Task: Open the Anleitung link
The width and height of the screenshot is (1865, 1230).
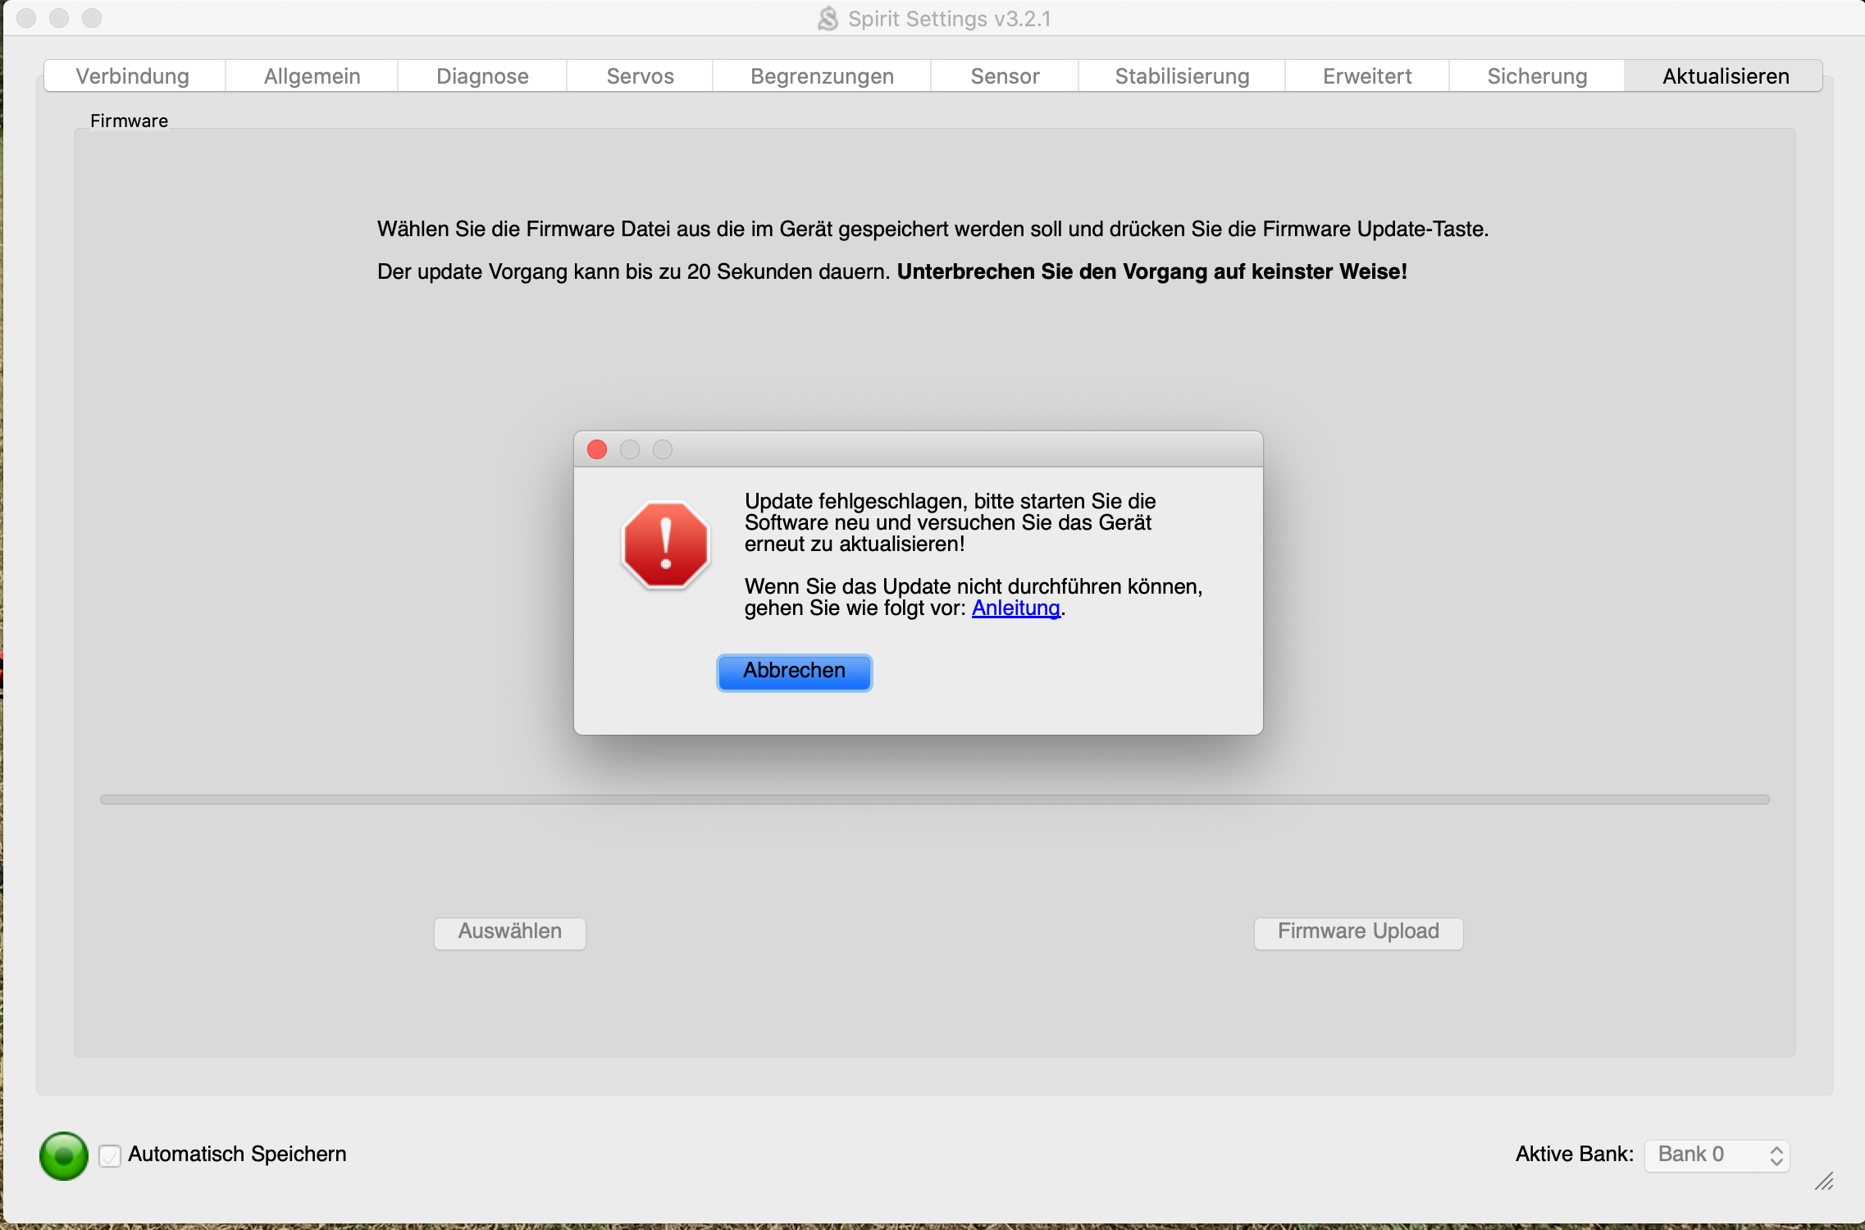Action: pos(1015,608)
